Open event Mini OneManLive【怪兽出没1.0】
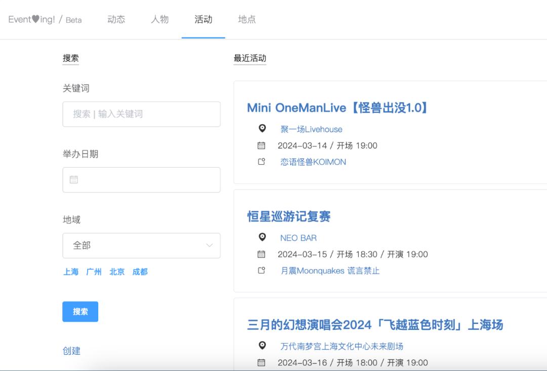The image size is (547, 371). tap(338, 107)
